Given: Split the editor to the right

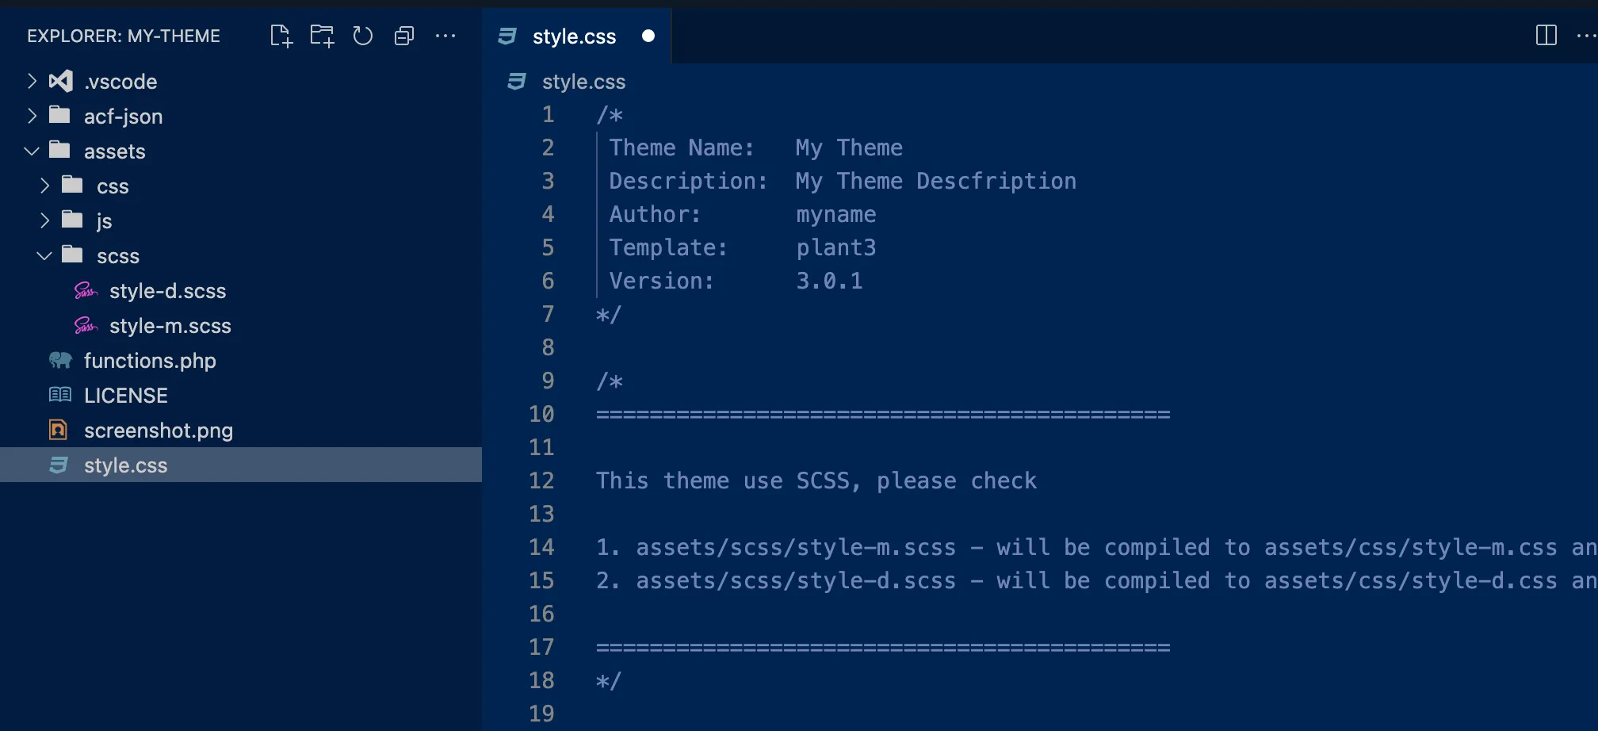Looking at the screenshot, I should point(1546,36).
